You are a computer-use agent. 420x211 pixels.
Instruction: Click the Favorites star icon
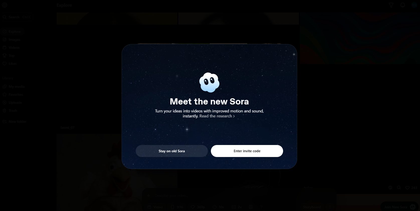pyautogui.click(x=5, y=94)
